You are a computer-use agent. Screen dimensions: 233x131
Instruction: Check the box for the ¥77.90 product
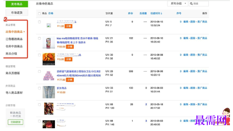click(x=39, y=71)
